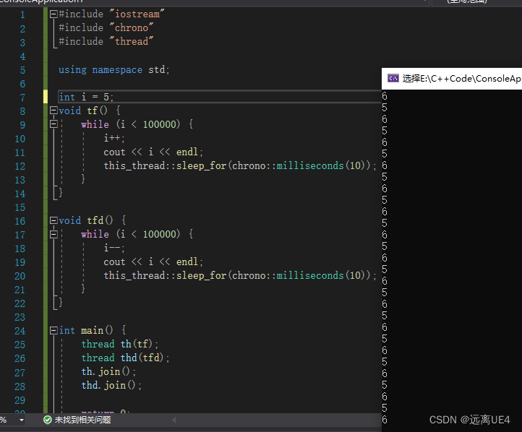
Task: Click line number 12 in the gutter
Action: (20, 166)
